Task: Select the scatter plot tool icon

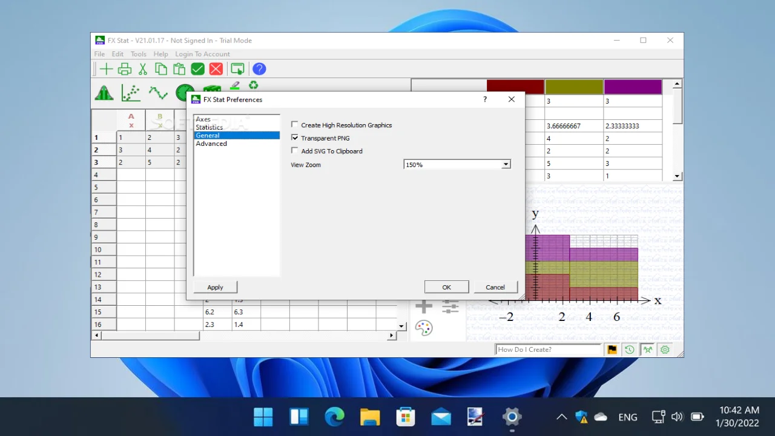Action: 131,93
